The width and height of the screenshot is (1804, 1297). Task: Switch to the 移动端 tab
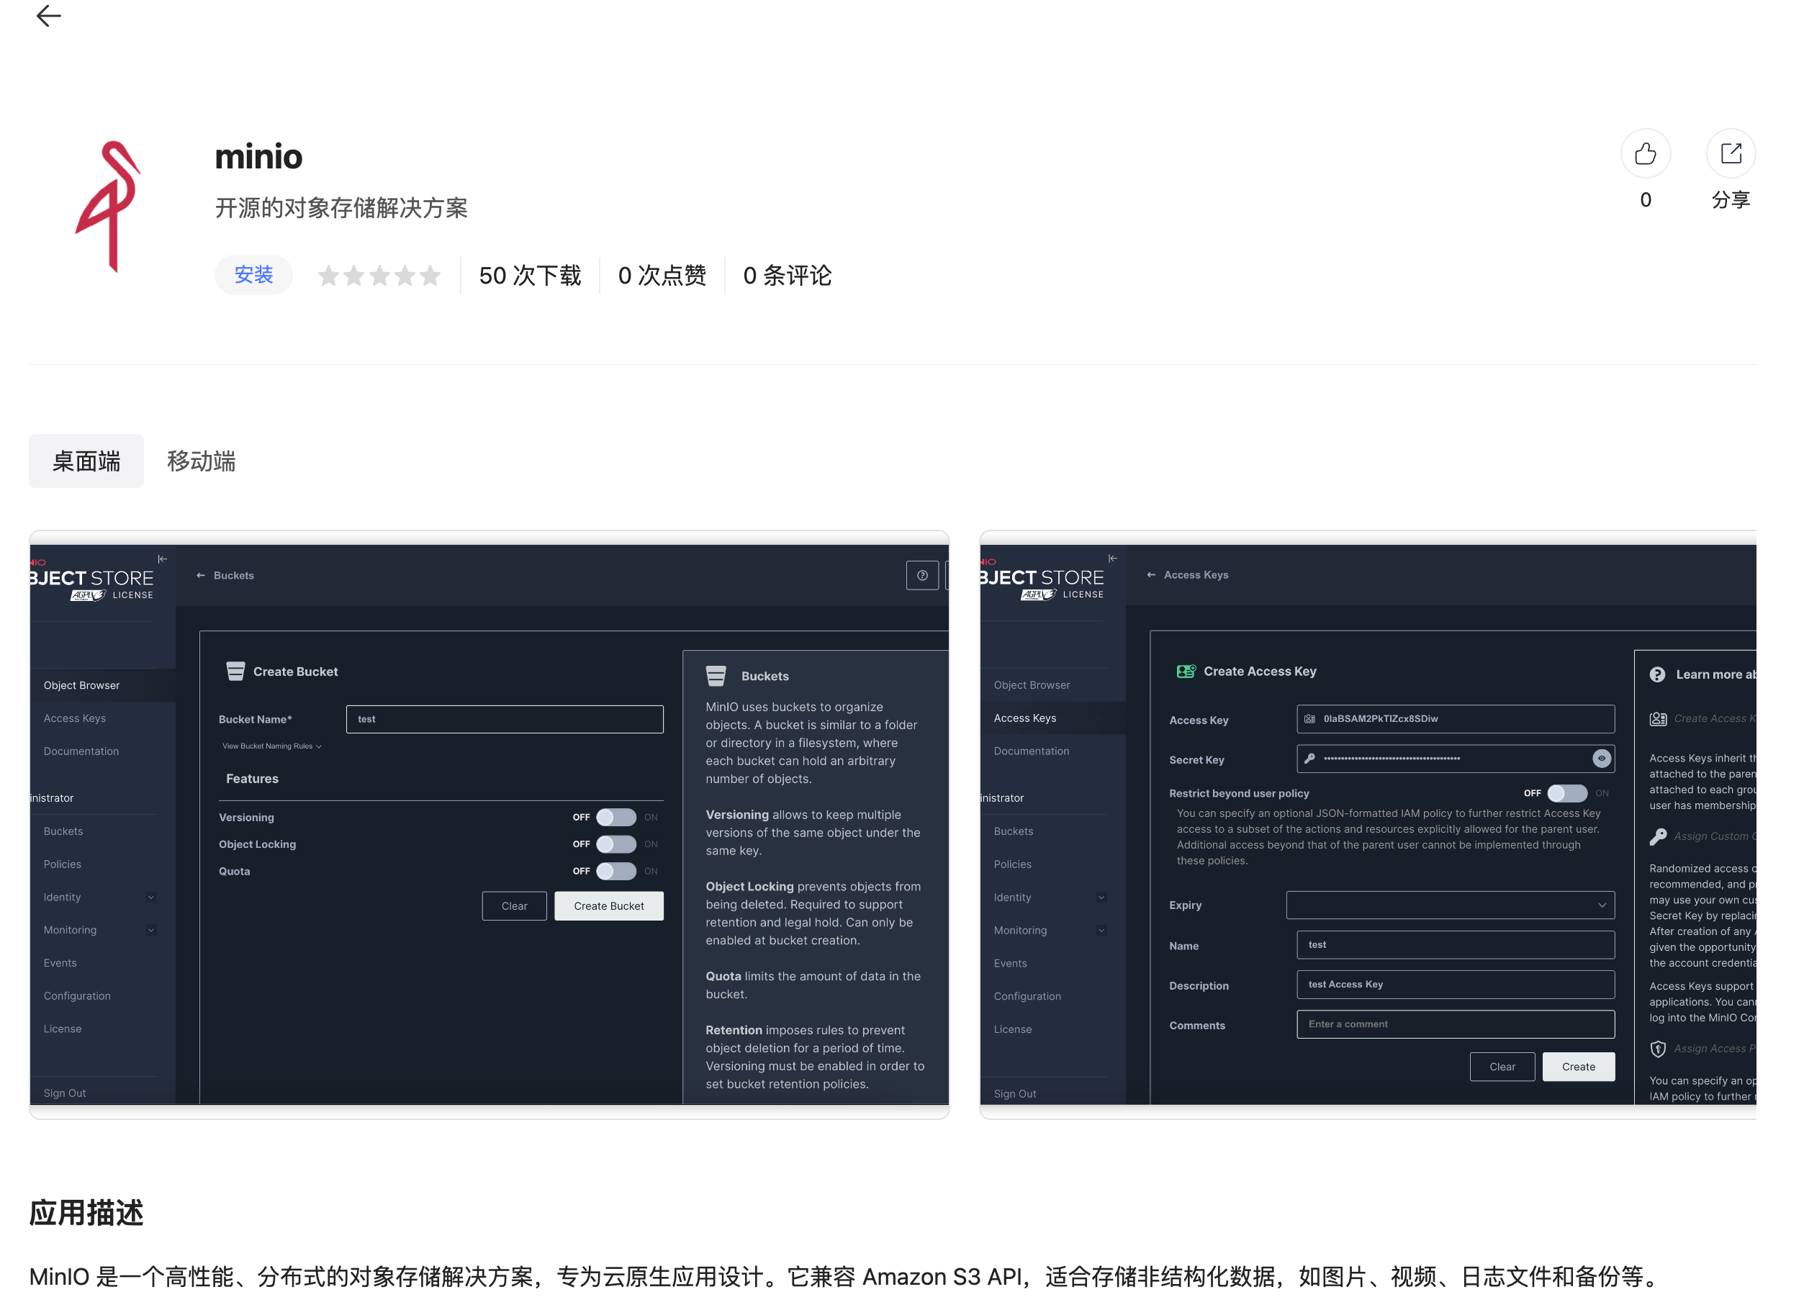(x=202, y=461)
